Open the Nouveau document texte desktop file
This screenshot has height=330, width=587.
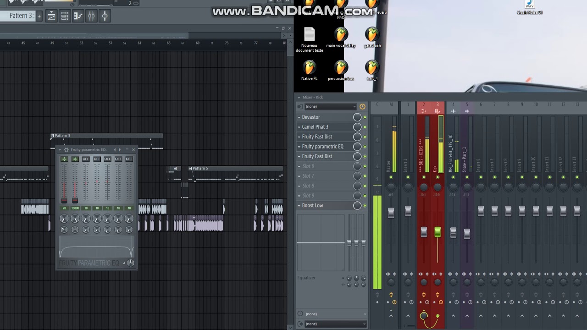pos(309,40)
